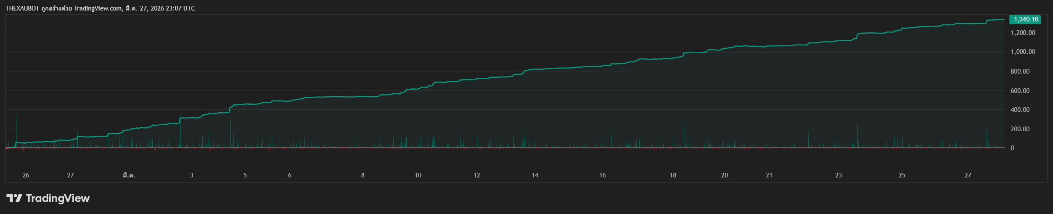1053x214 pixels.
Task: Click the 800.00 price axis label
Action: [1020, 71]
